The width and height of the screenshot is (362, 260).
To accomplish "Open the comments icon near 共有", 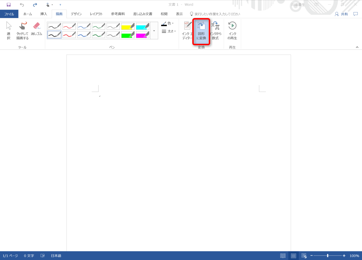I will pos(355,14).
